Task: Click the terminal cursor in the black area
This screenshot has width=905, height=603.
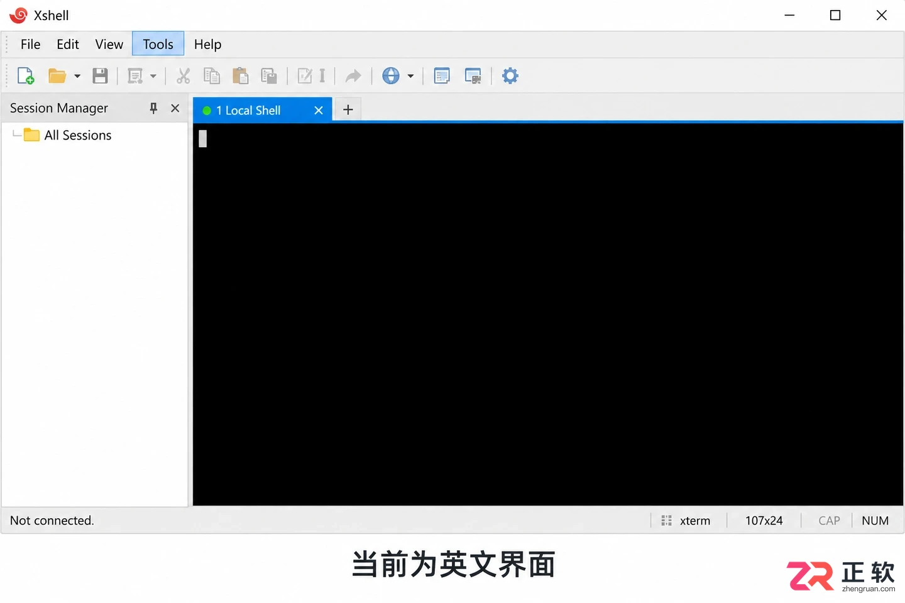Action: (x=202, y=138)
